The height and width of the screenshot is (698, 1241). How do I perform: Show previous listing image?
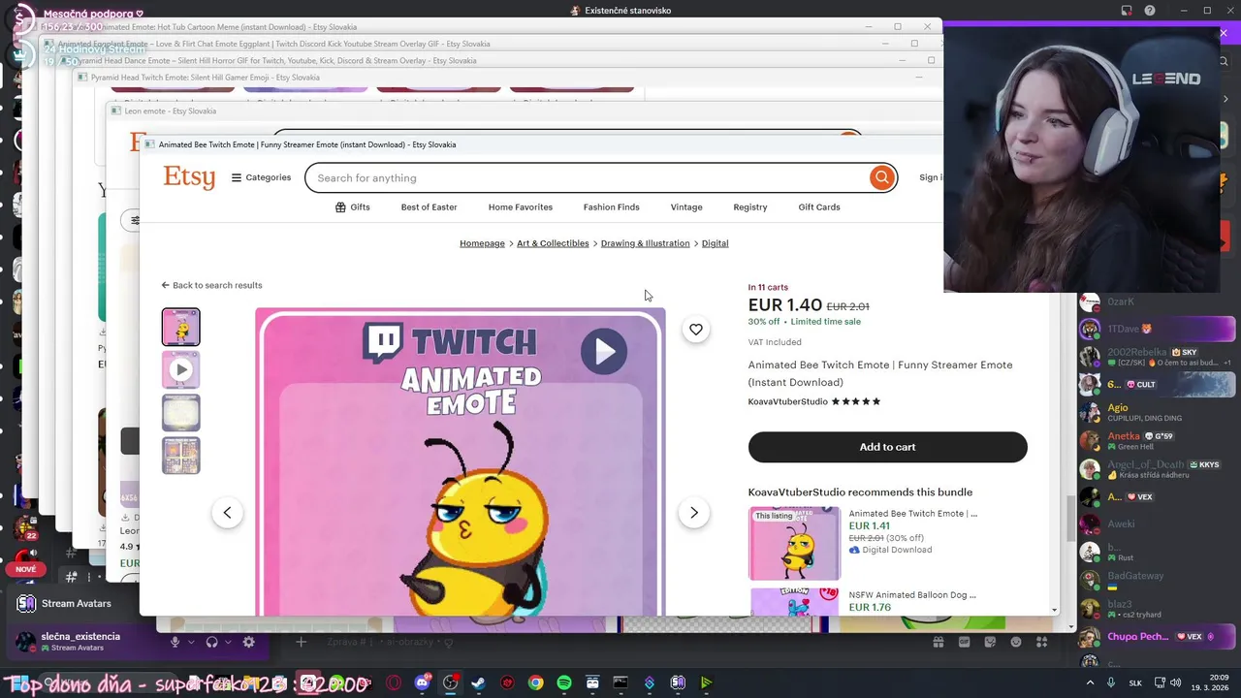click(227, 513)
